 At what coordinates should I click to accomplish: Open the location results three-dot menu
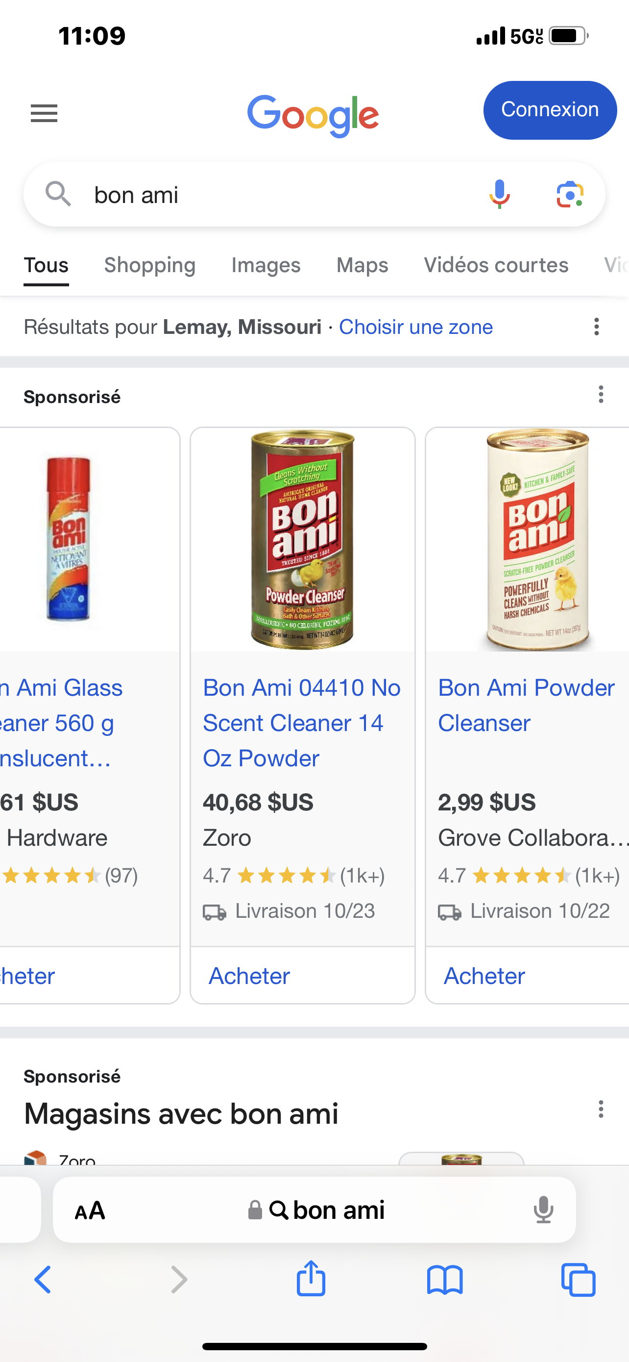click(x=596, y=327)
